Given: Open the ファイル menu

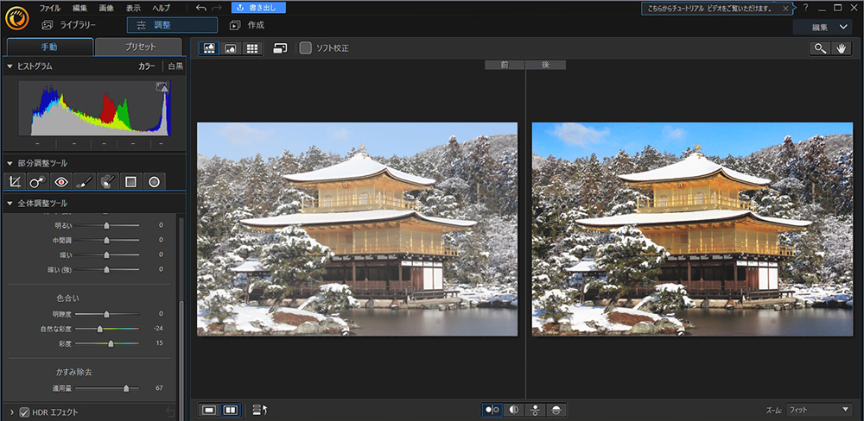Looking at the screenshot, I should tap(49, 9).
